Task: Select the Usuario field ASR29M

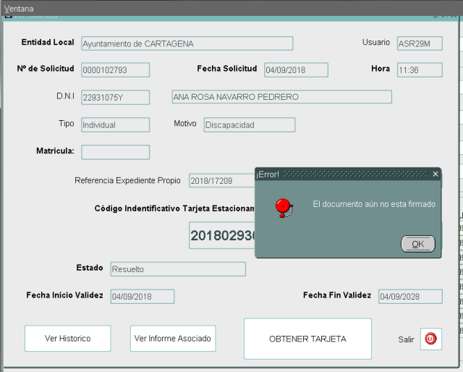Action: (x=419, y=43)
